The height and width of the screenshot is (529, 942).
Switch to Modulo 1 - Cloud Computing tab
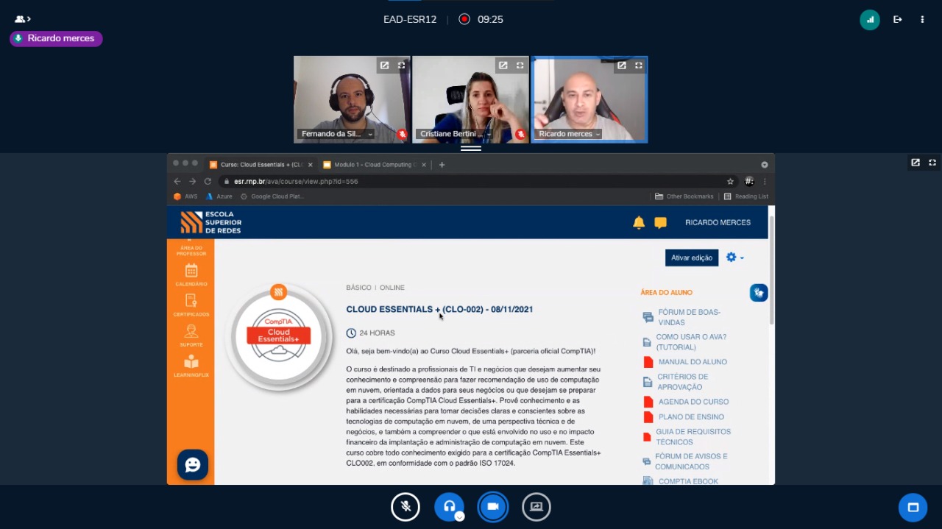click(x=371, y=165)
